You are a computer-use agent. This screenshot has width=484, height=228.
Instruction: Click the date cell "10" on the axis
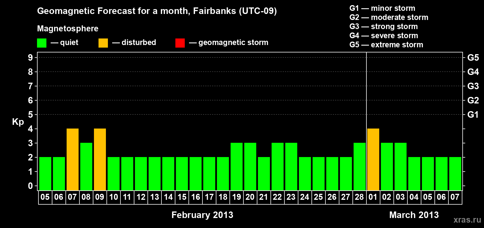click(114, 197)
